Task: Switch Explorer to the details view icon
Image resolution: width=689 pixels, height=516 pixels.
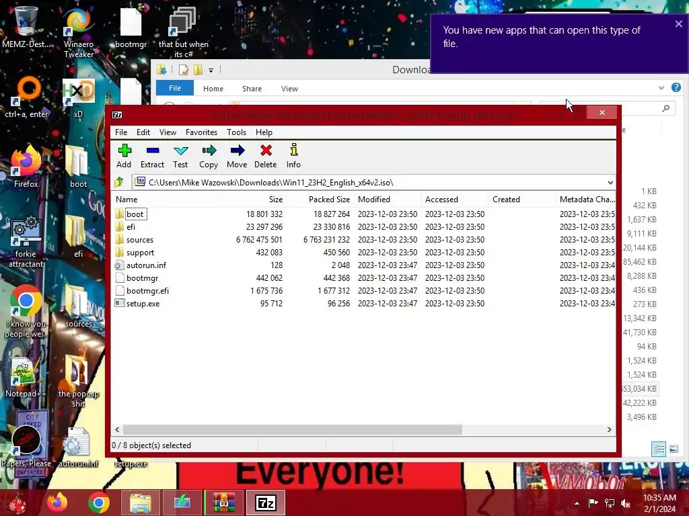Action: tap(658, 449)
